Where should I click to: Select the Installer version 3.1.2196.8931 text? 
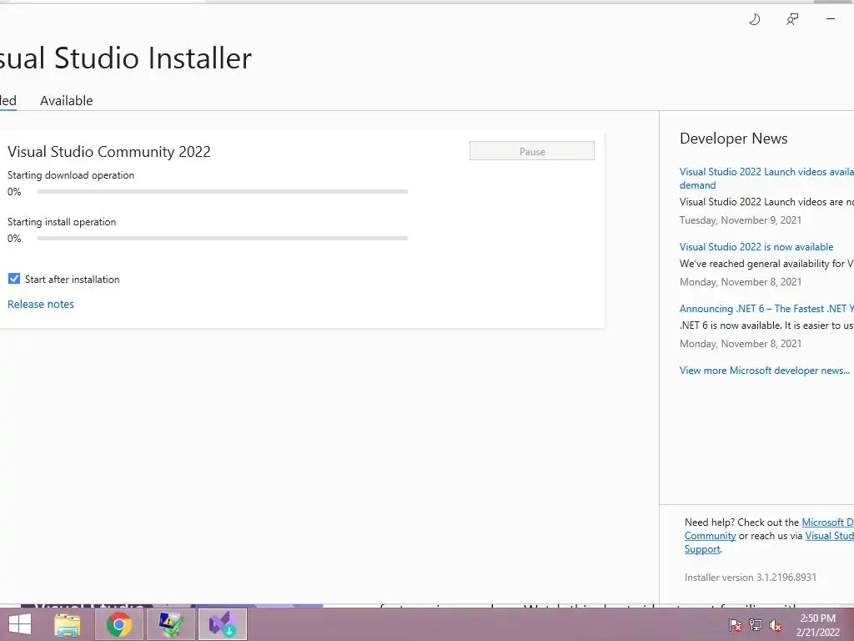click(750, 578)
